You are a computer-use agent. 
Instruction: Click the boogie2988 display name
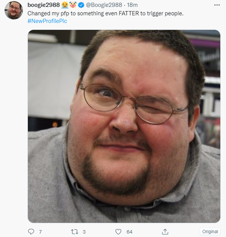pos(44,5)
